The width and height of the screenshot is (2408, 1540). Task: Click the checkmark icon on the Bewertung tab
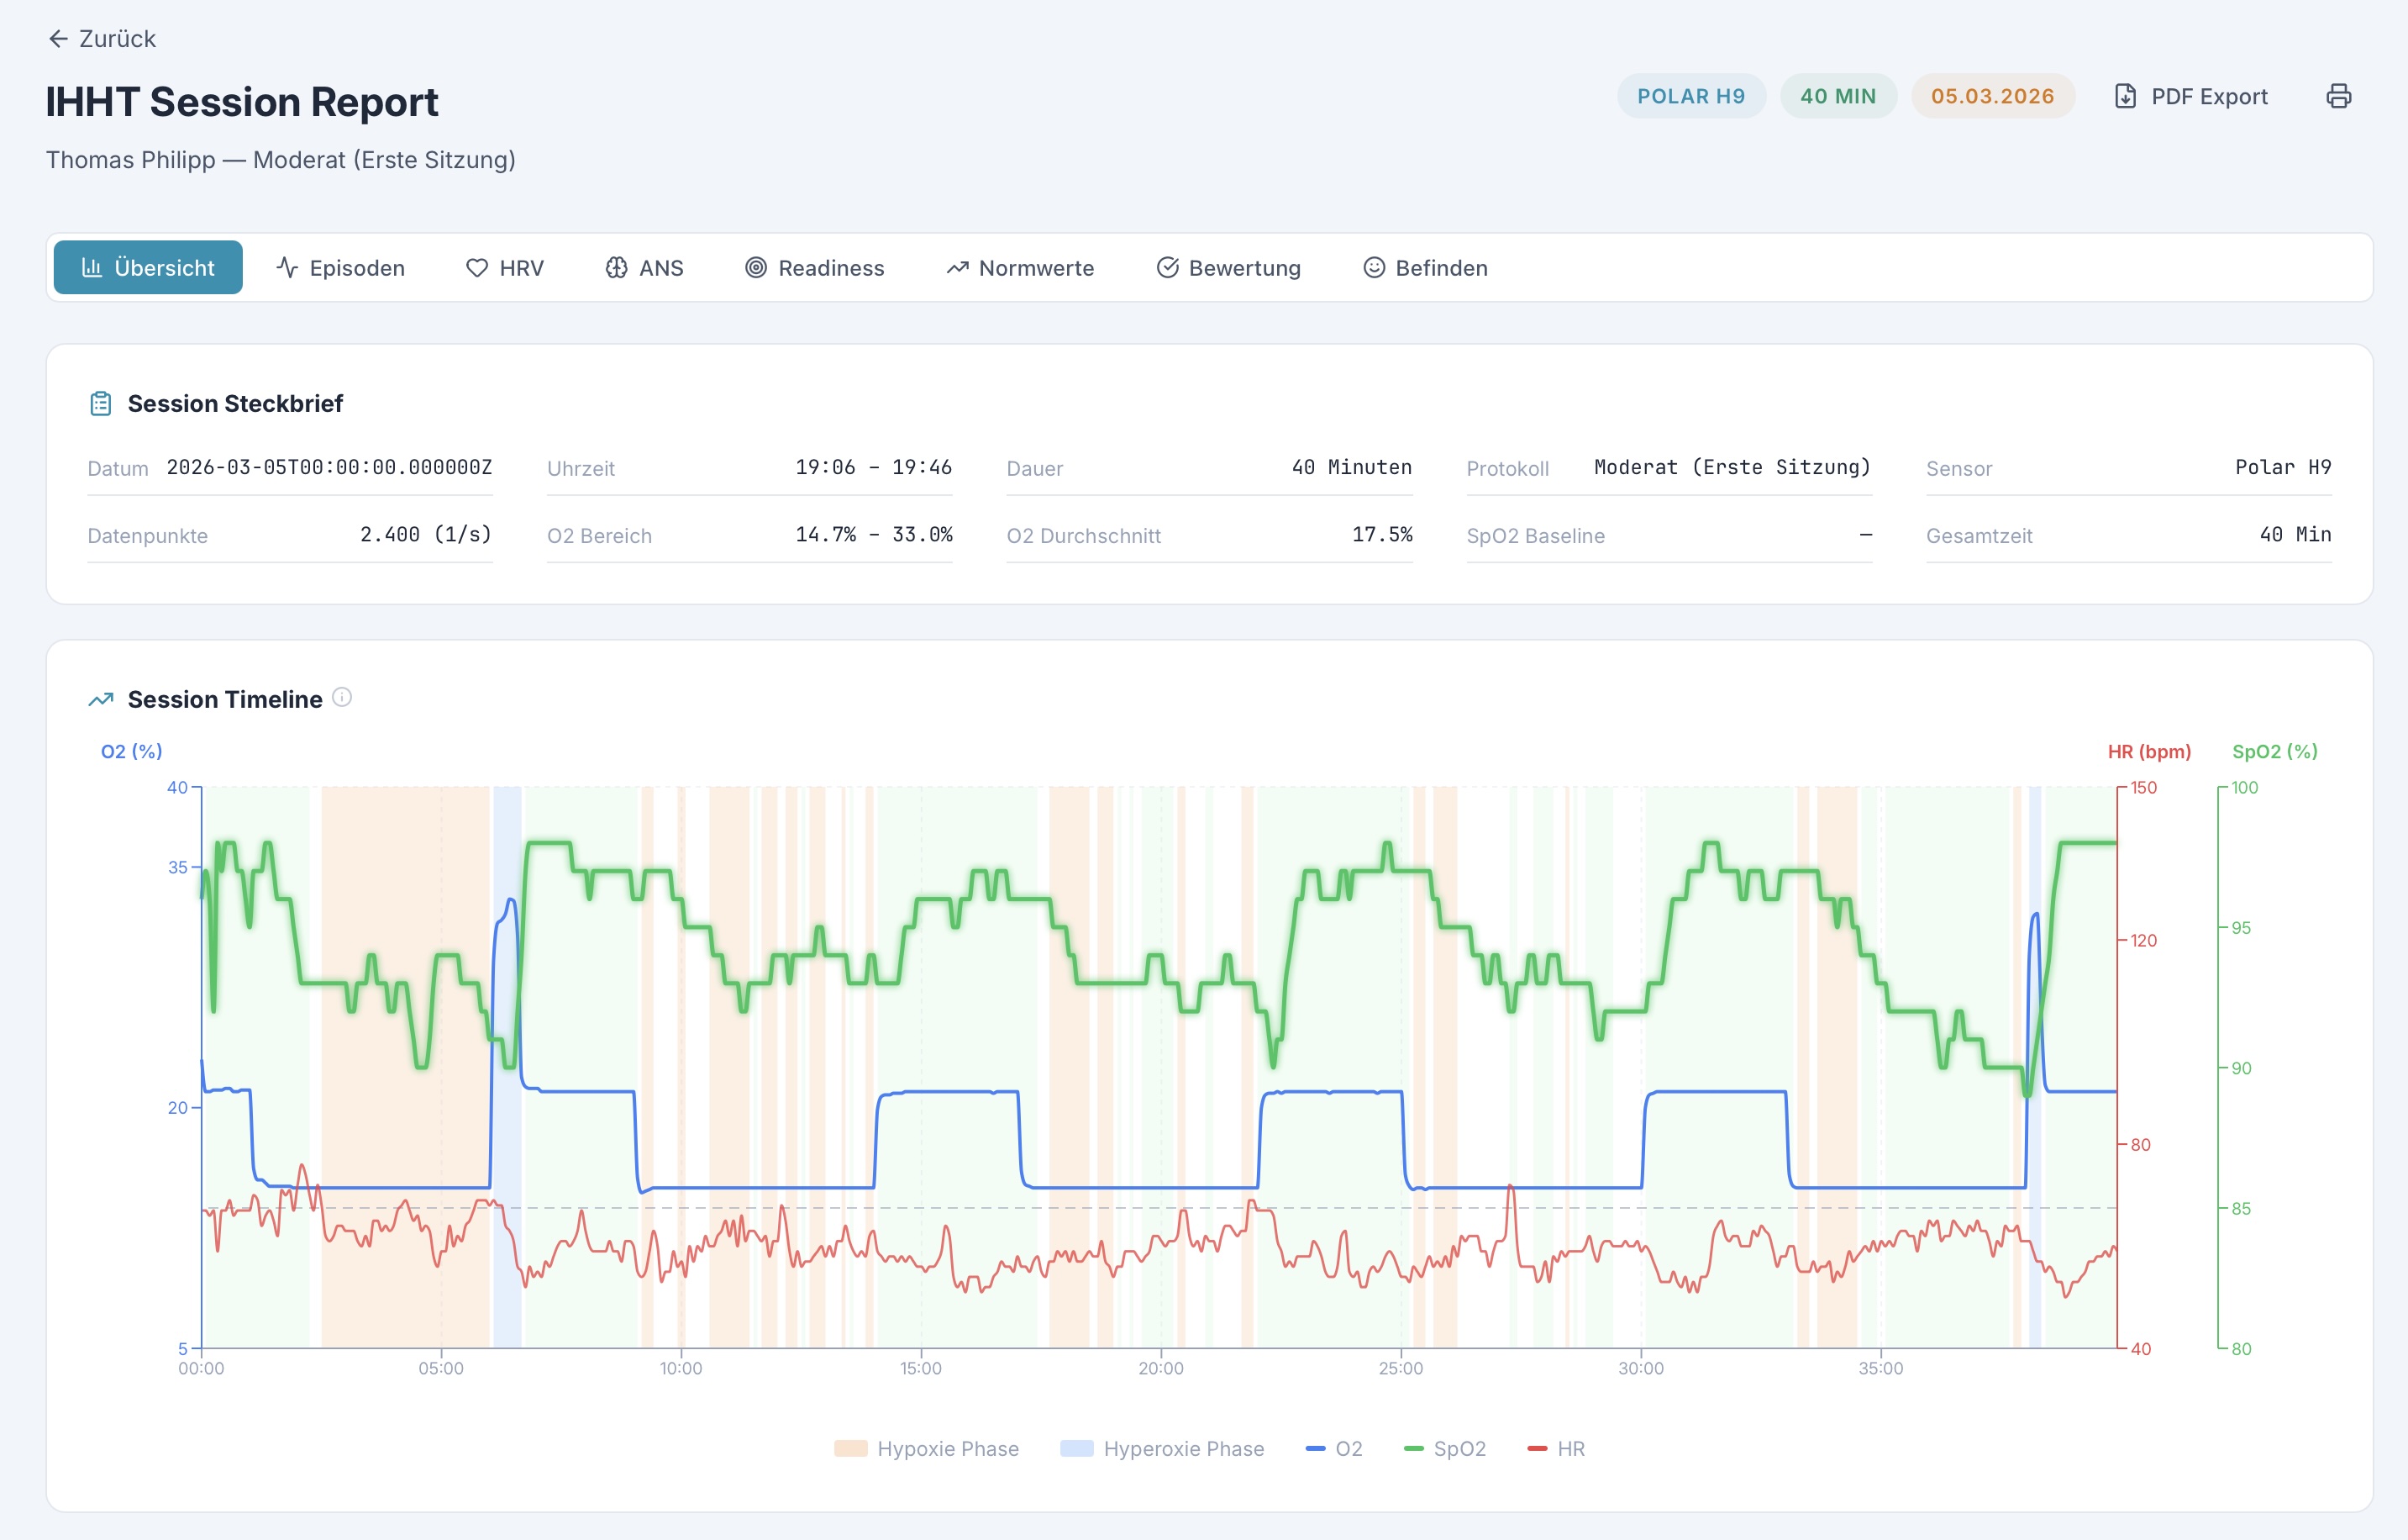pos(1168,267)
